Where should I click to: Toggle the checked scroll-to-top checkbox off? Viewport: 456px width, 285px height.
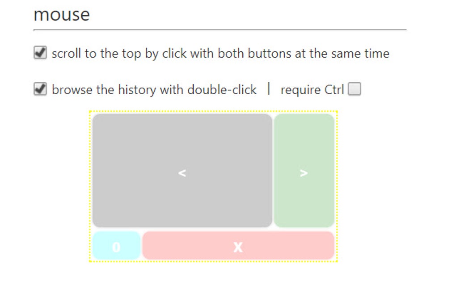(x=40, y=53)
